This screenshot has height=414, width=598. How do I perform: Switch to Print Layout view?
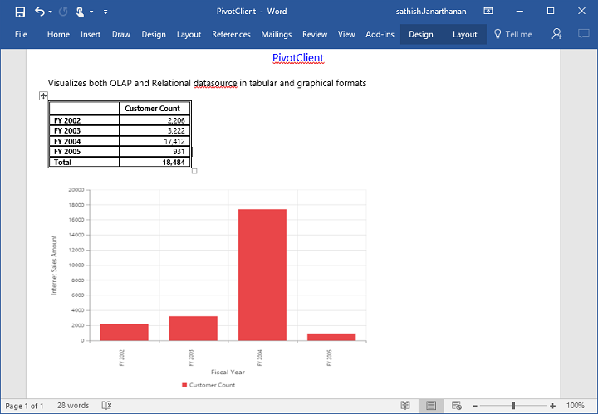(430, 406)
